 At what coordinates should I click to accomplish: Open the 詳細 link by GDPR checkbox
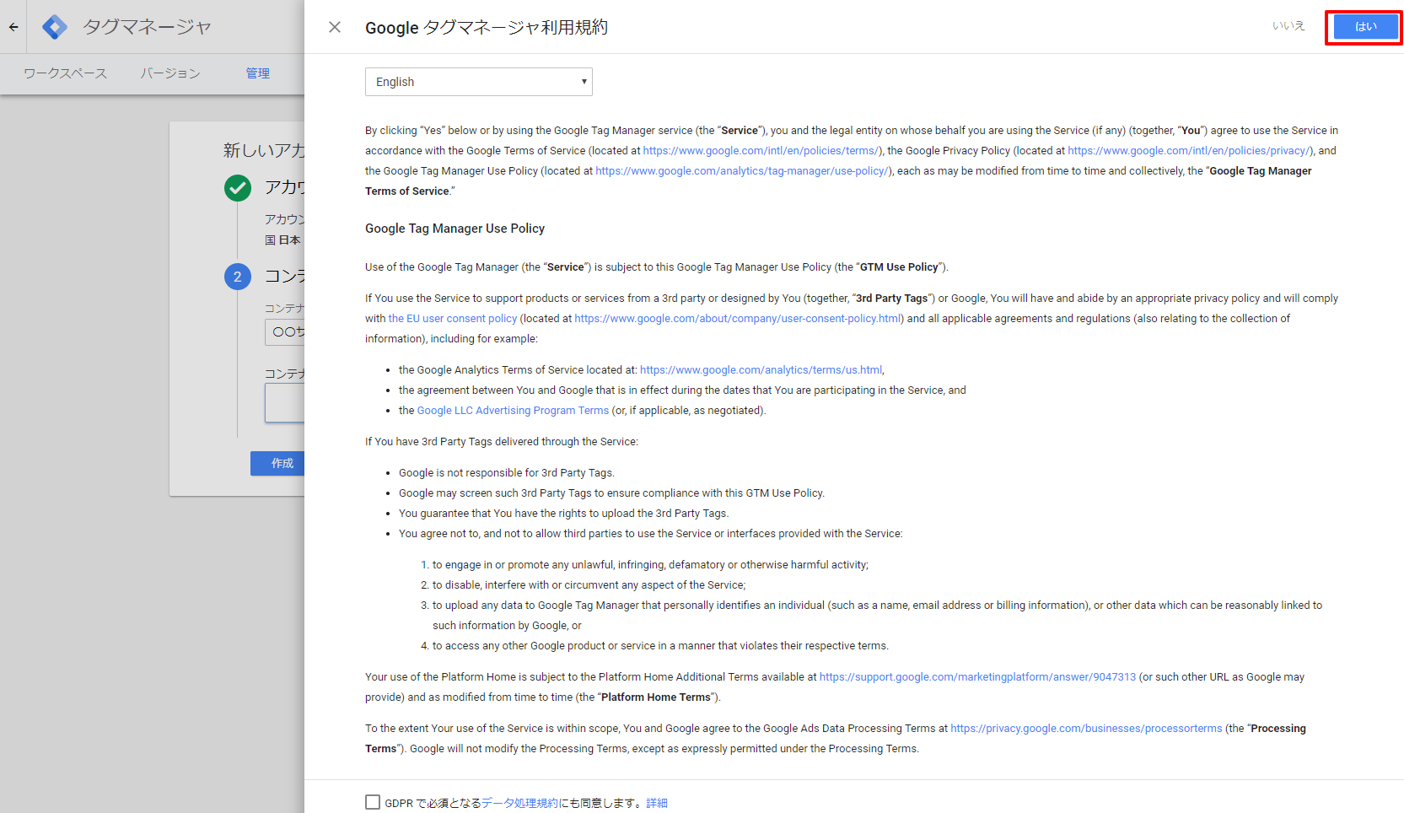tap(657, 803)
